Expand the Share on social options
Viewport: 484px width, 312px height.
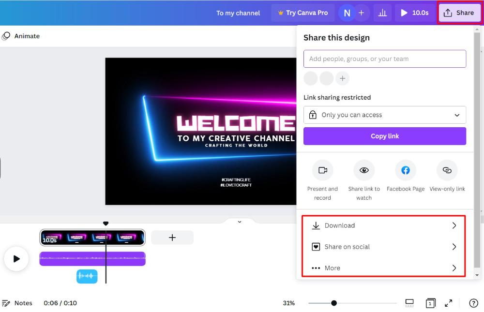384,247
